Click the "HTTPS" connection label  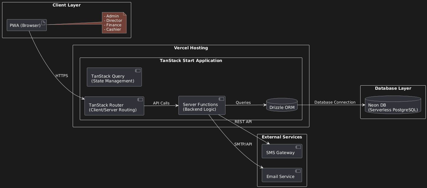[62, 76]
